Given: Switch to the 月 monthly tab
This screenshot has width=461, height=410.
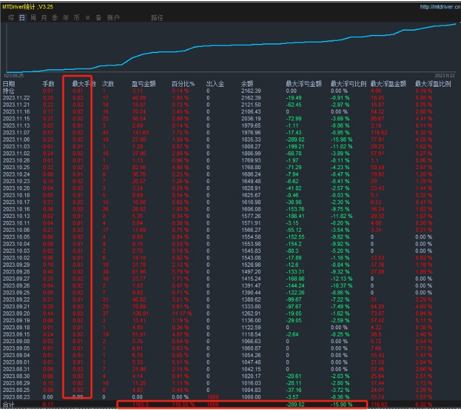Looking at the screenshot, I should pyautogui.click(x=44, y=18).
